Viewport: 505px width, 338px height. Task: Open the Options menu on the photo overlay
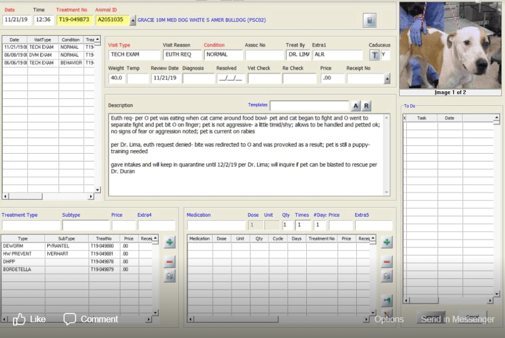pos(389,319)
